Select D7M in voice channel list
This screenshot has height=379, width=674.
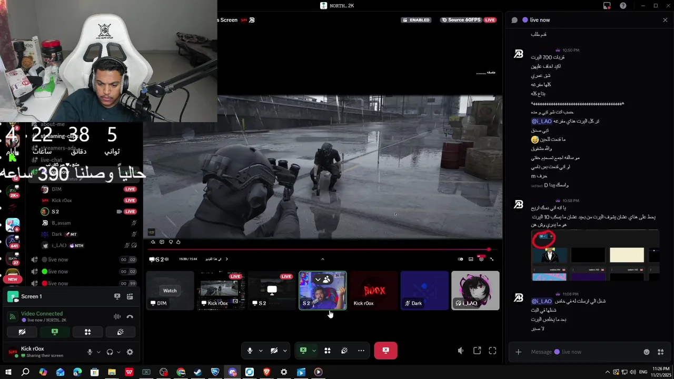pos(88,189)
